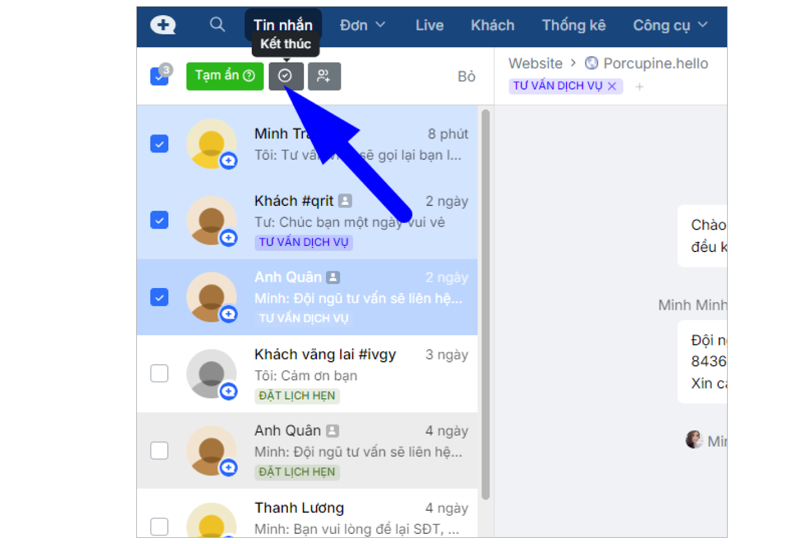Expand the Đơn dropdown menu
The width and height of the screenshot is (811, 544).
pos(363,25)
